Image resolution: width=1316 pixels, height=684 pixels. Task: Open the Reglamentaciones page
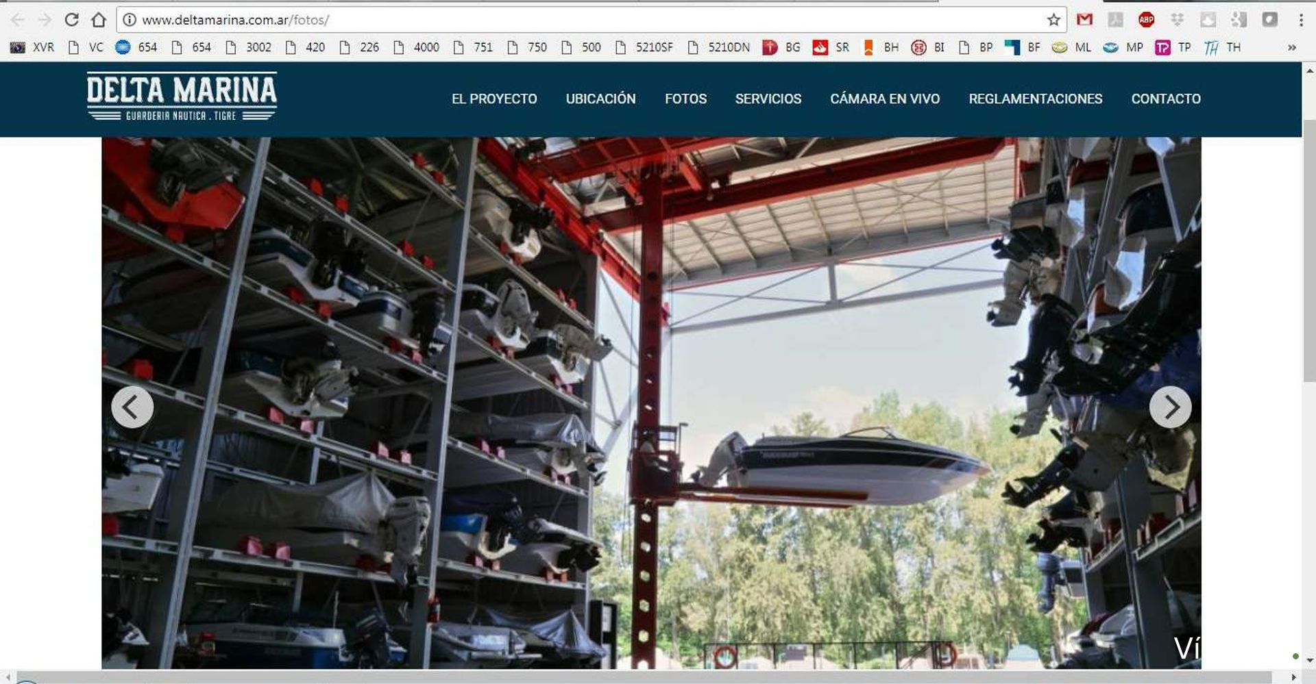[x=1035, y=99]
